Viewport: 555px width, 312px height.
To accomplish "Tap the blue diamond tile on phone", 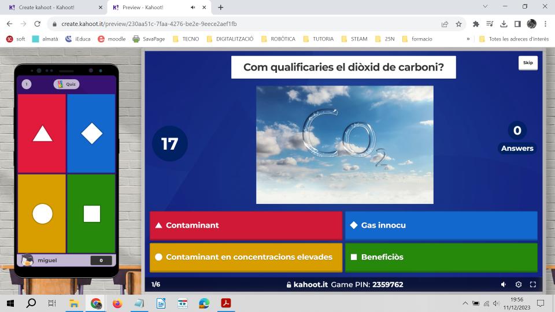I will [91, 133].
